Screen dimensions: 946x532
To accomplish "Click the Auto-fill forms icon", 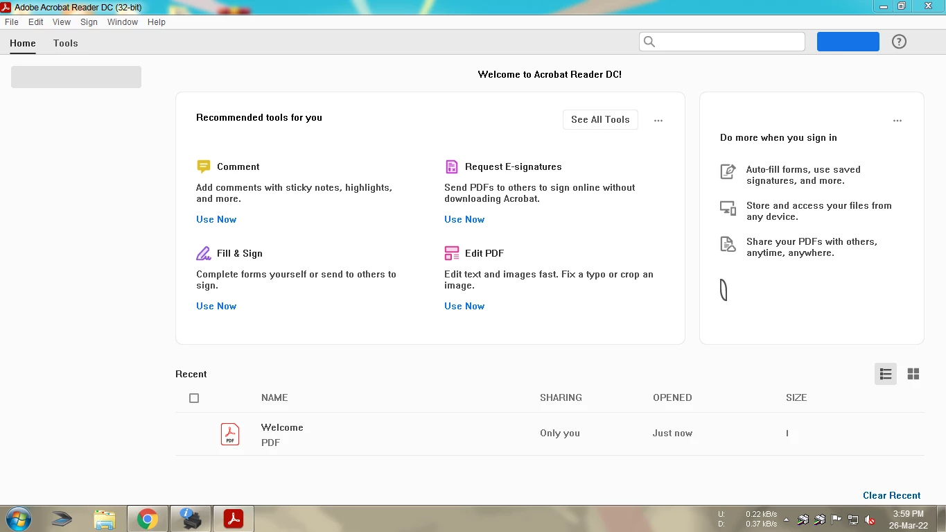I will [728, 171].
